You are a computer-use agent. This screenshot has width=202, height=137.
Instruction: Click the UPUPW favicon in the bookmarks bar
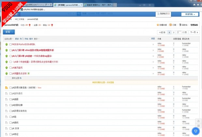click(x=22, y=9)
